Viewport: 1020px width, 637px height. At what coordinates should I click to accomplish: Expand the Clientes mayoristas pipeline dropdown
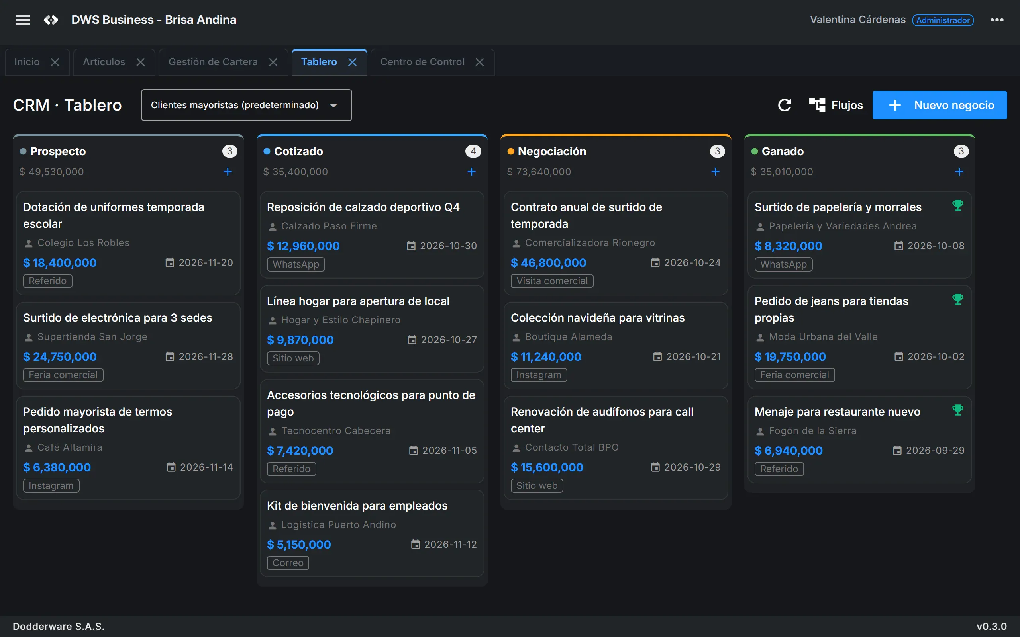pos(247,105)
